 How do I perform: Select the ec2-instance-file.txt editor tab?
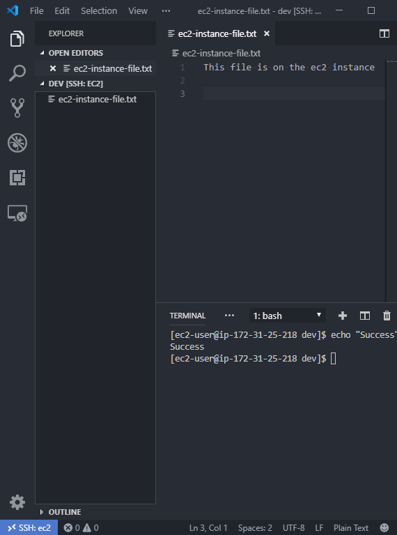click(x=217, y=33)
